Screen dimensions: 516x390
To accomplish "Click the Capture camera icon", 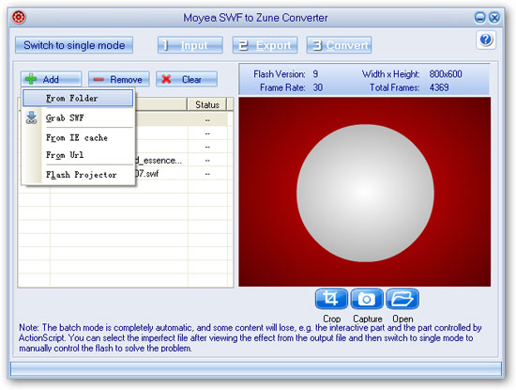I will coord(367,299).
